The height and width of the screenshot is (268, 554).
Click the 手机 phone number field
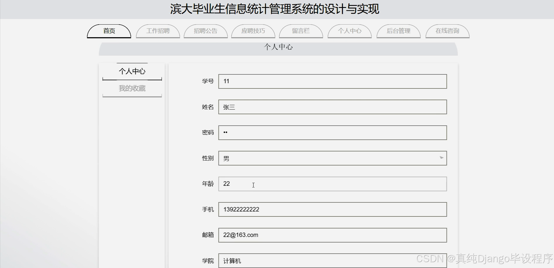point(332,209)
